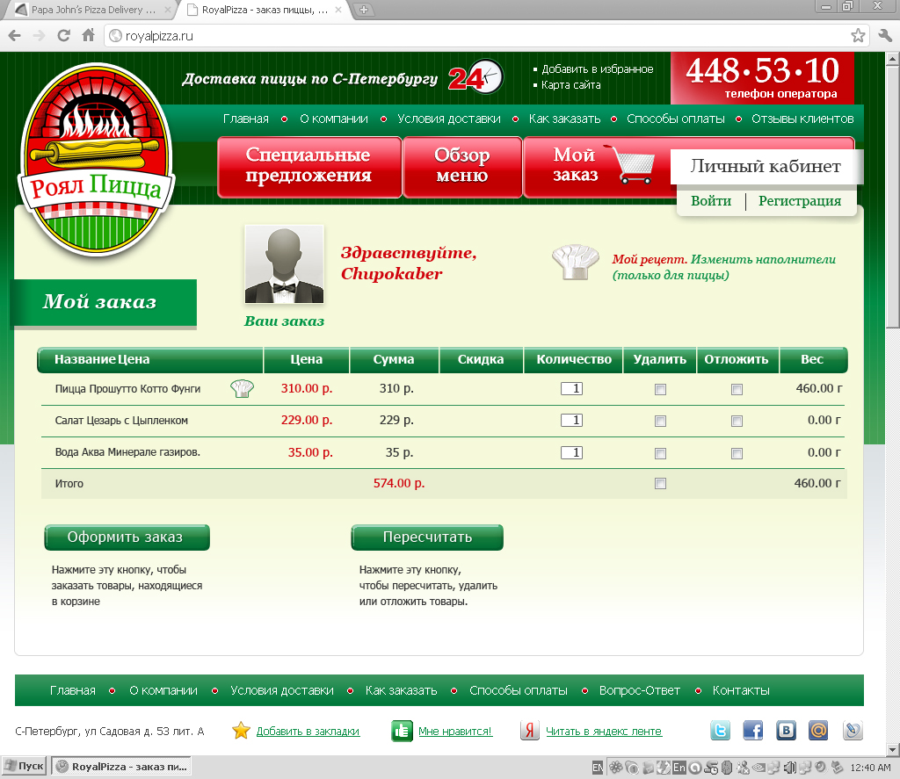Click the Yandex Я icon

pos(530,731)
